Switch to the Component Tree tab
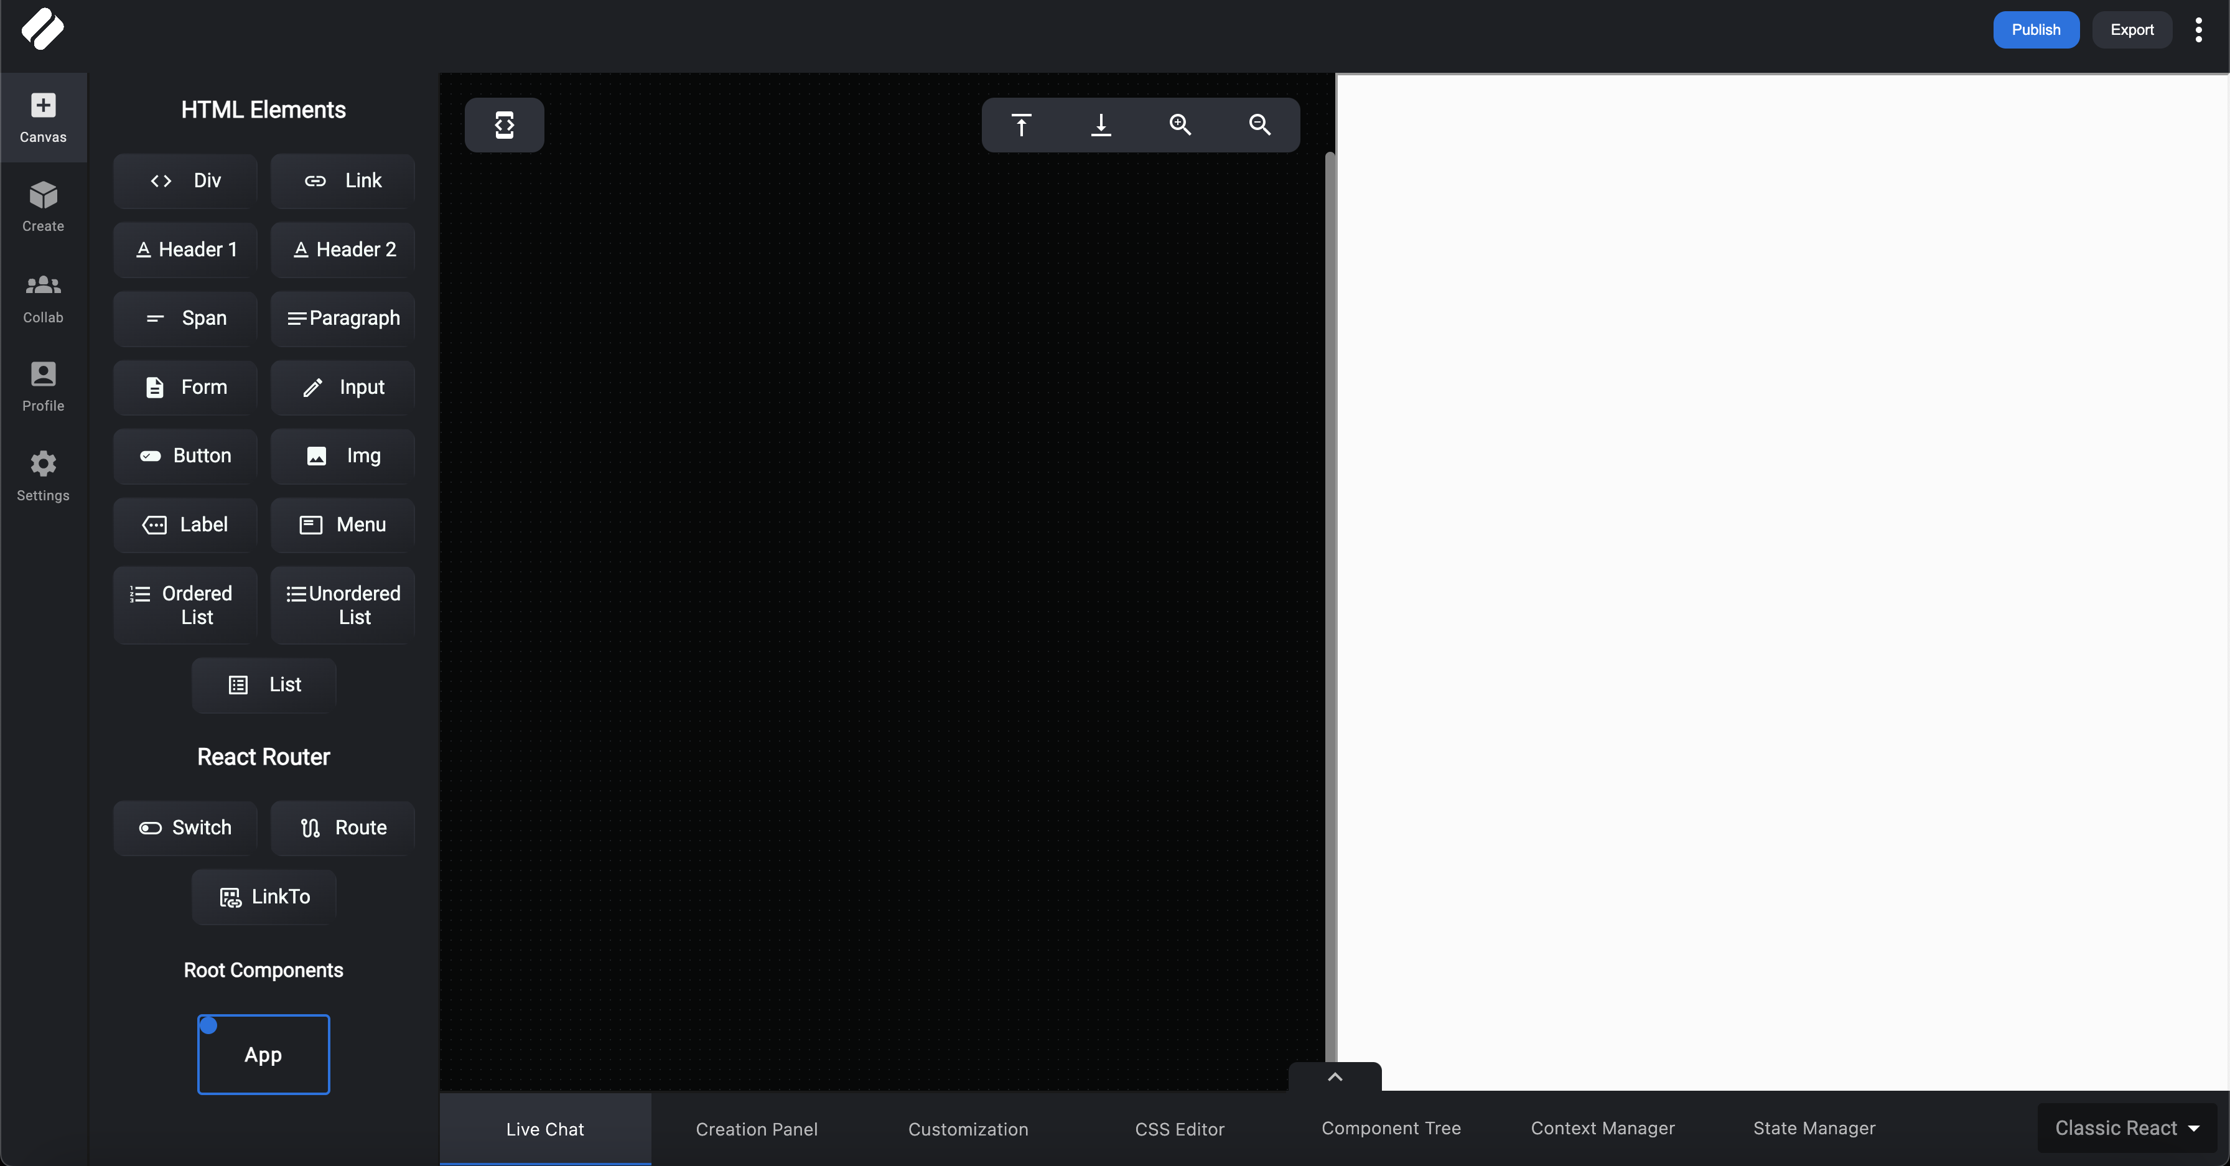2230x1166 pixels. pyautogui.click(x=1390, y=1128)
